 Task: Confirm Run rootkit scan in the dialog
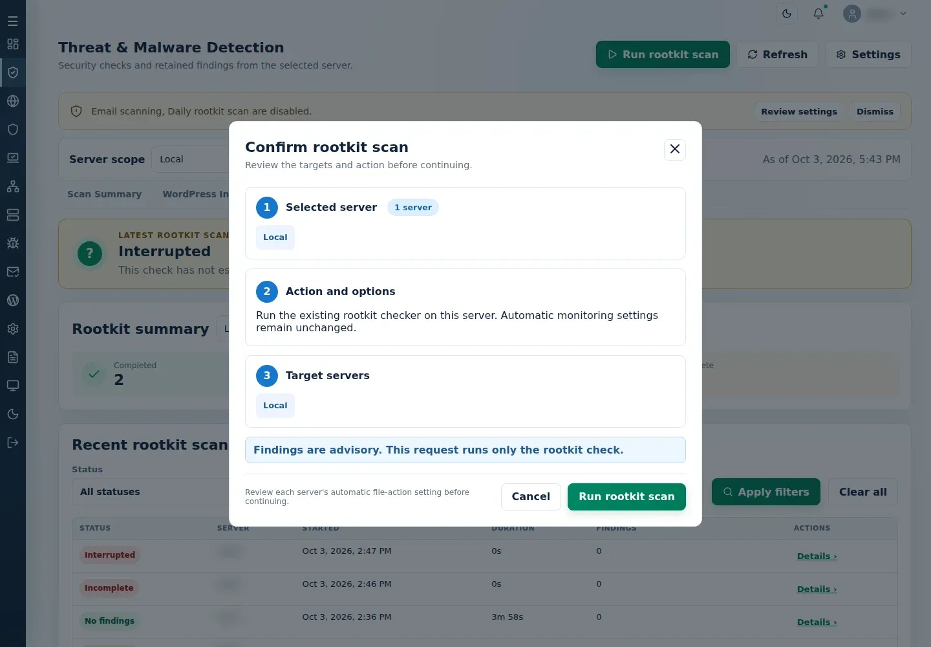pyautogui.click(x=626, y=497)
